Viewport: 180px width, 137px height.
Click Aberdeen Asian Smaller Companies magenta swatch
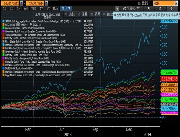[x=4, y=31]
